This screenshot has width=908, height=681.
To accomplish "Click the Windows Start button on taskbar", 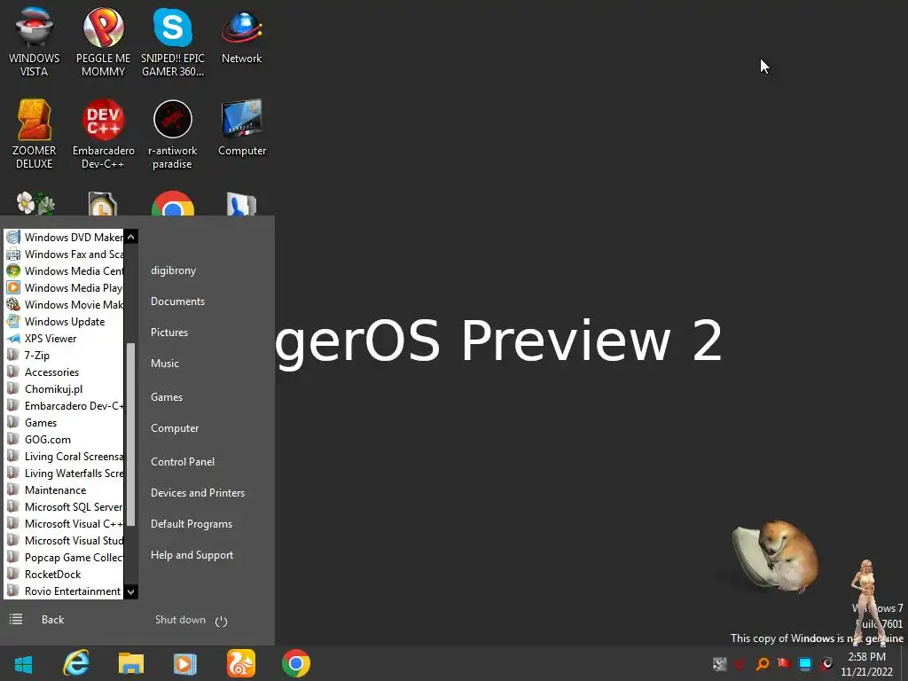I will pos(23,663).
